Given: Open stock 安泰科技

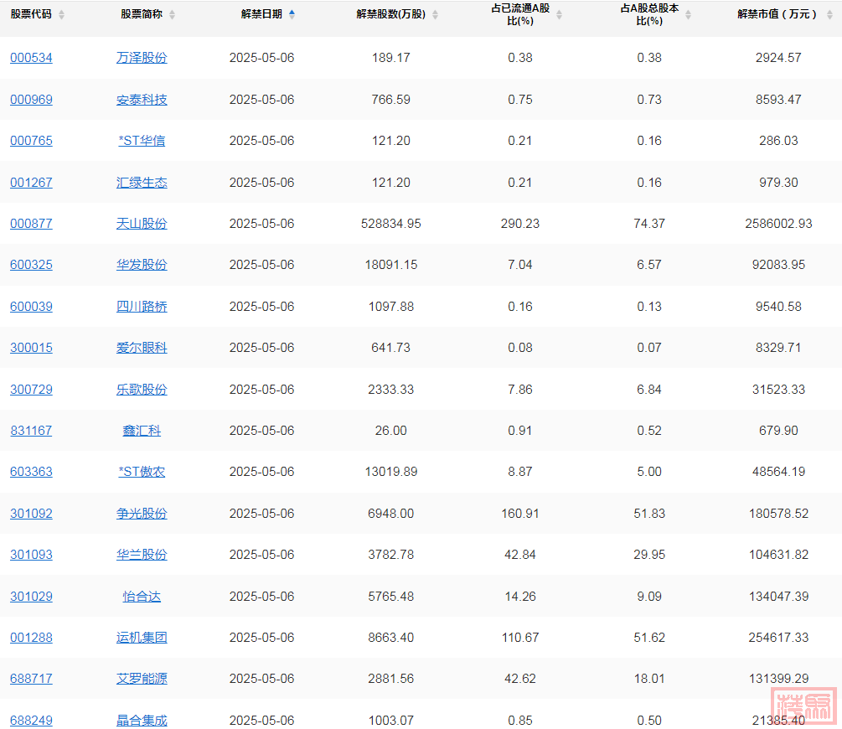Looking at the screenshot, I should [142, 100].
